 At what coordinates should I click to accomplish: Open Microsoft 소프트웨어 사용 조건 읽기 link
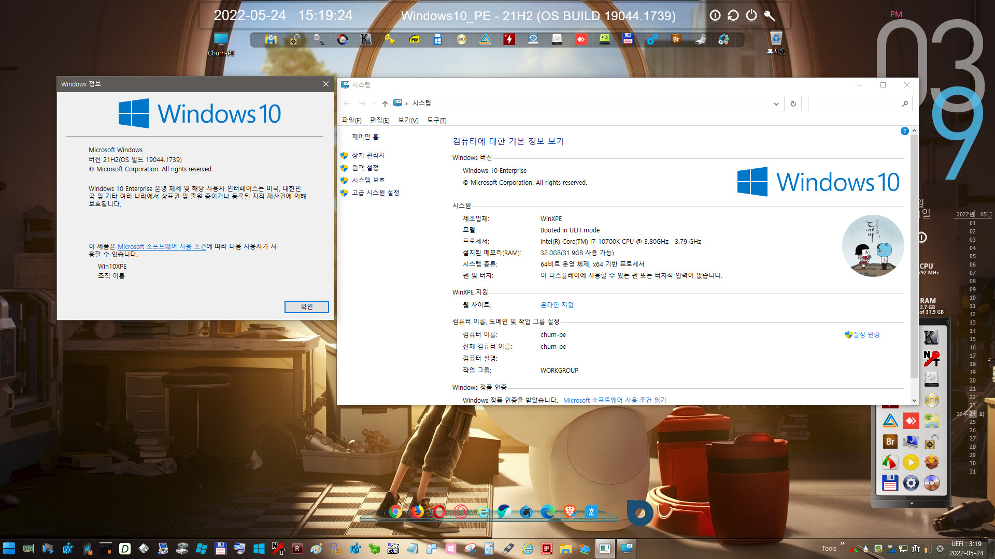pos(615,400)
